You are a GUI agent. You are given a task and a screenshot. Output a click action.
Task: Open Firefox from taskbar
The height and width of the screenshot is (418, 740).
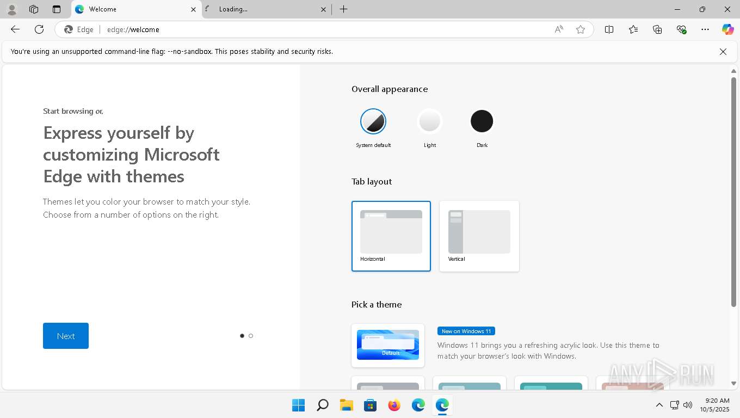394,405
